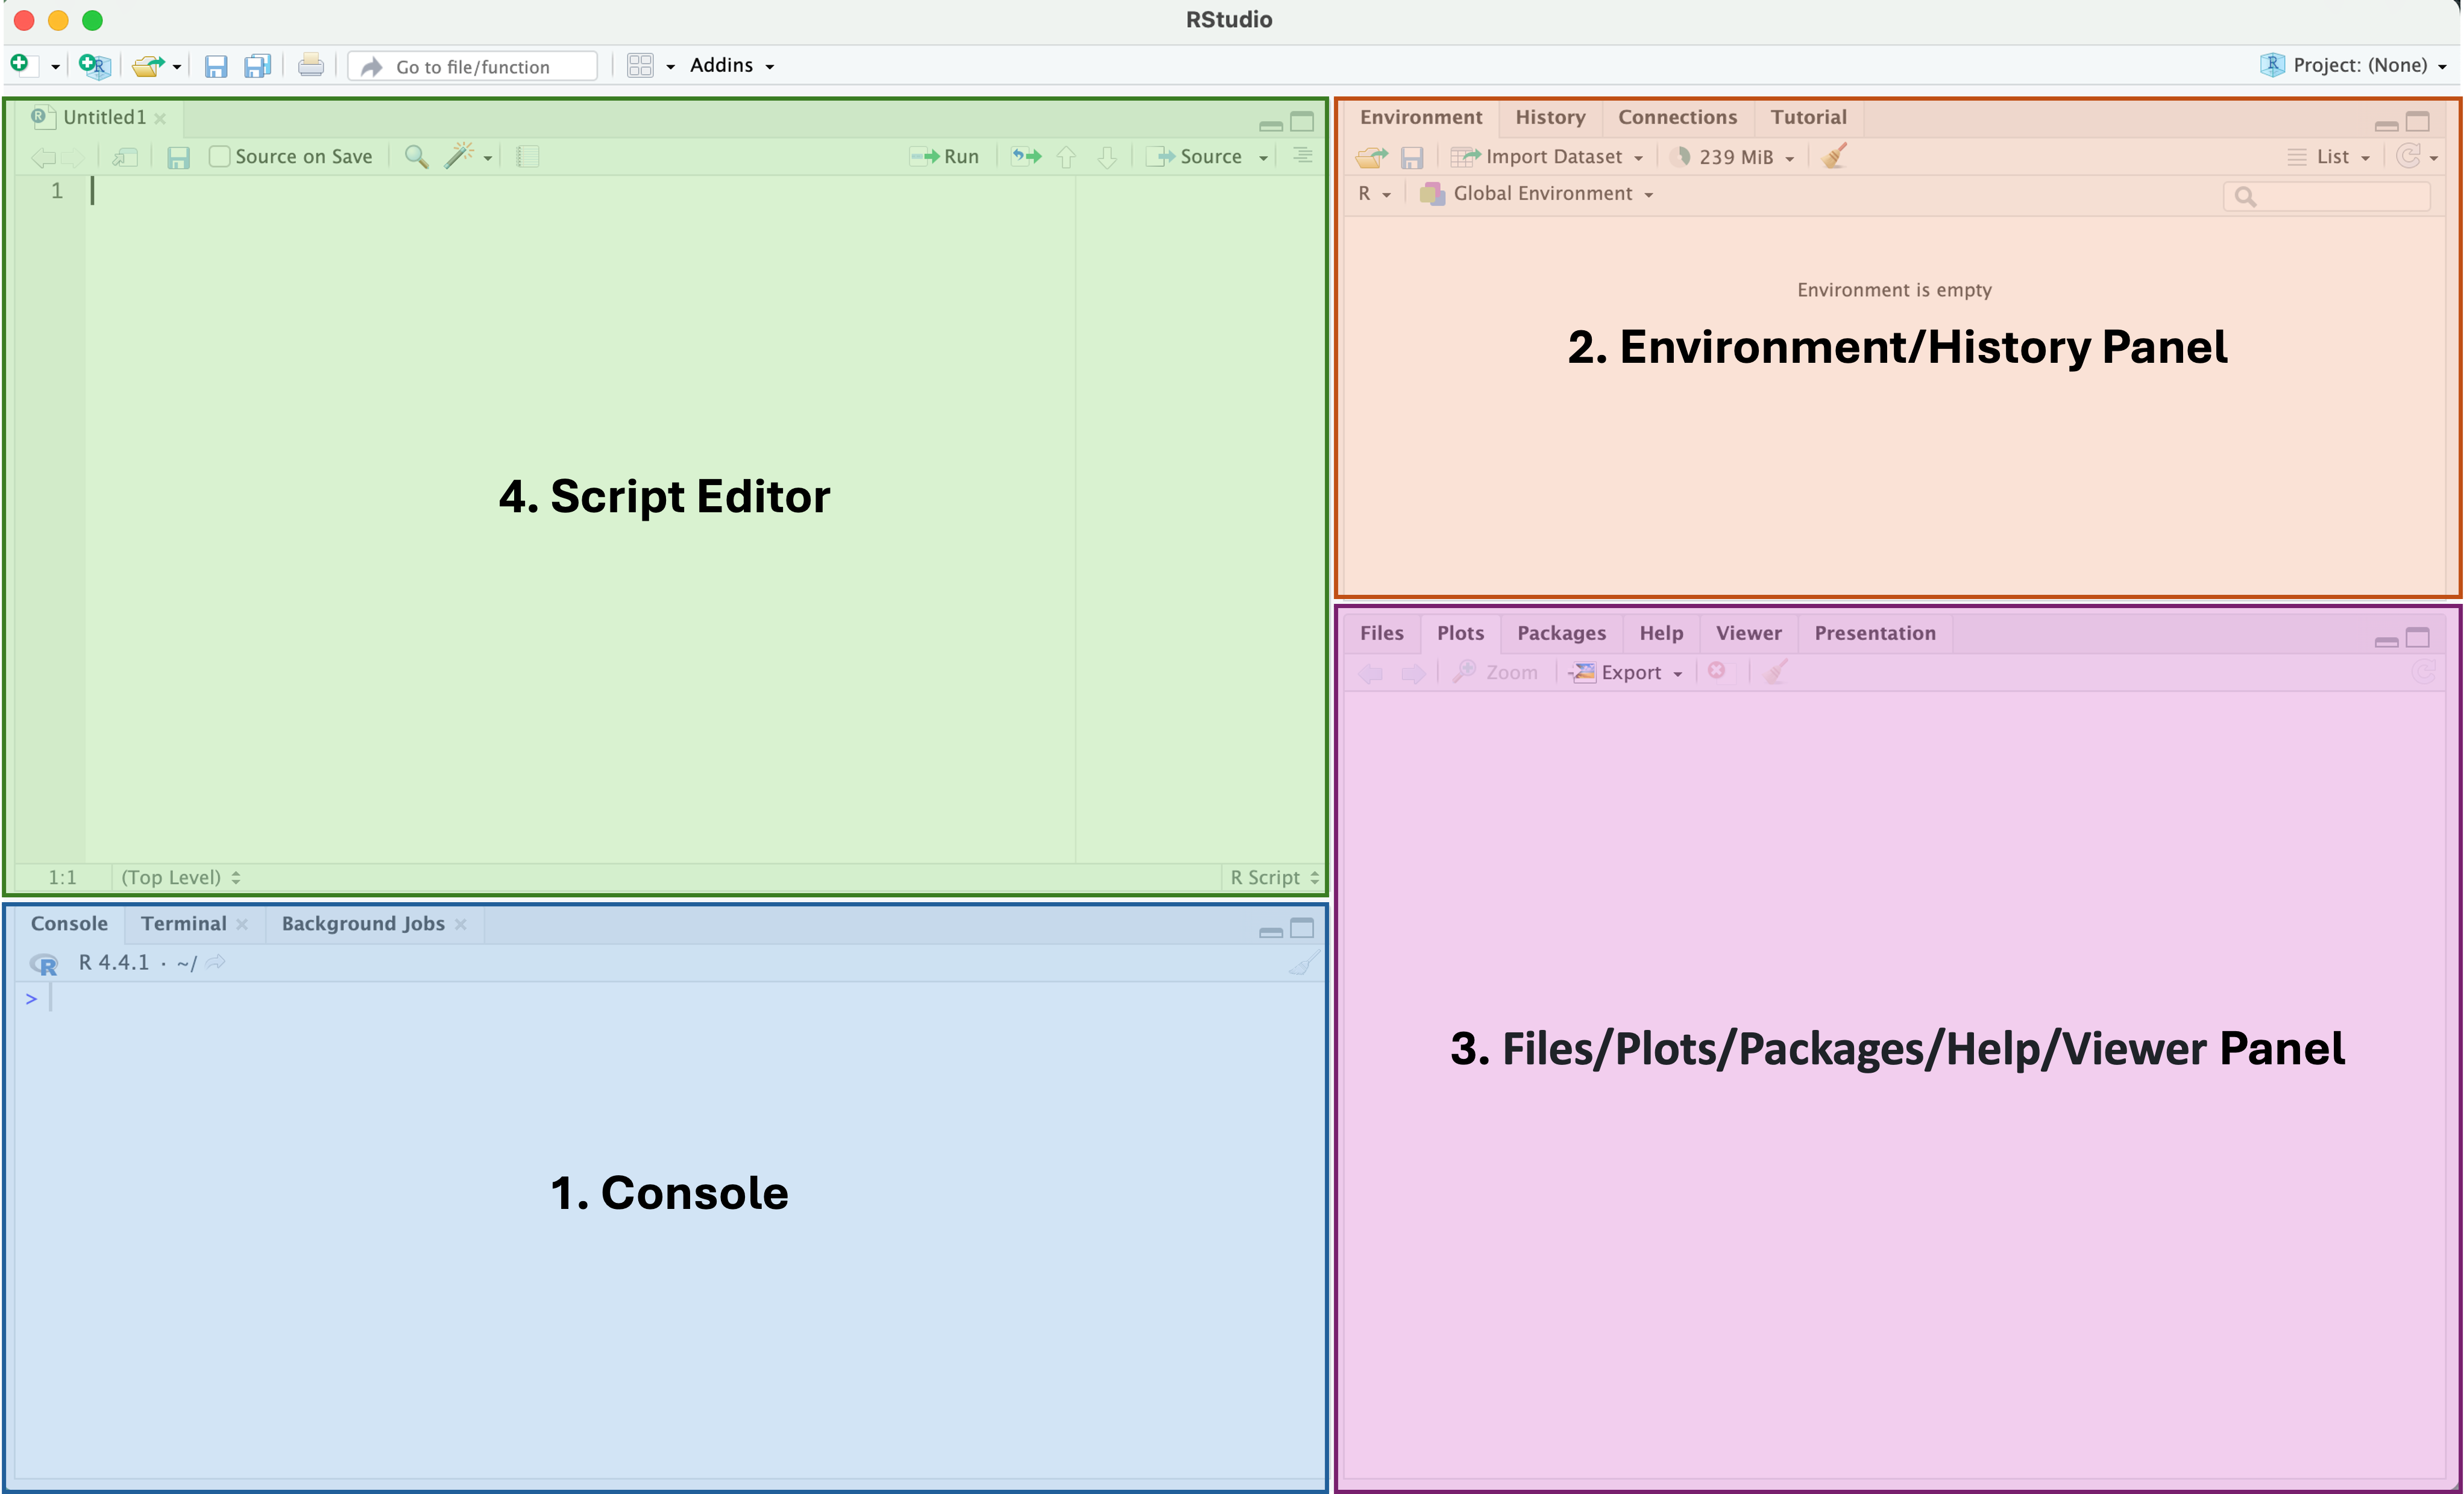Image resolution: width=2464 pixels, height=1494 pixels.
Task: Open Find/Replace magnifier in editor
Action: (416, 156)
